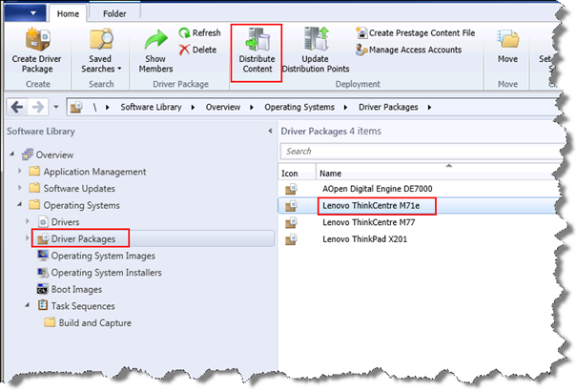Delete the selected driver package

tap(197, 50)
